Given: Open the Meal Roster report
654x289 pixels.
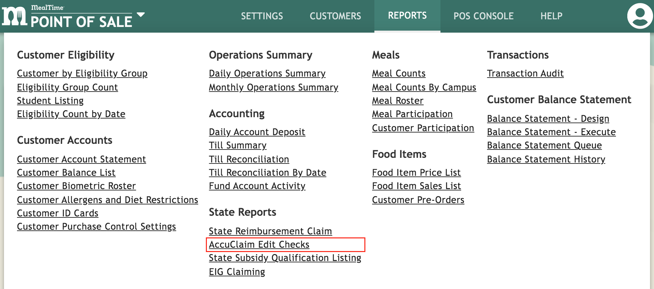Looking at the screenshot, I should [x=398, y=101].
